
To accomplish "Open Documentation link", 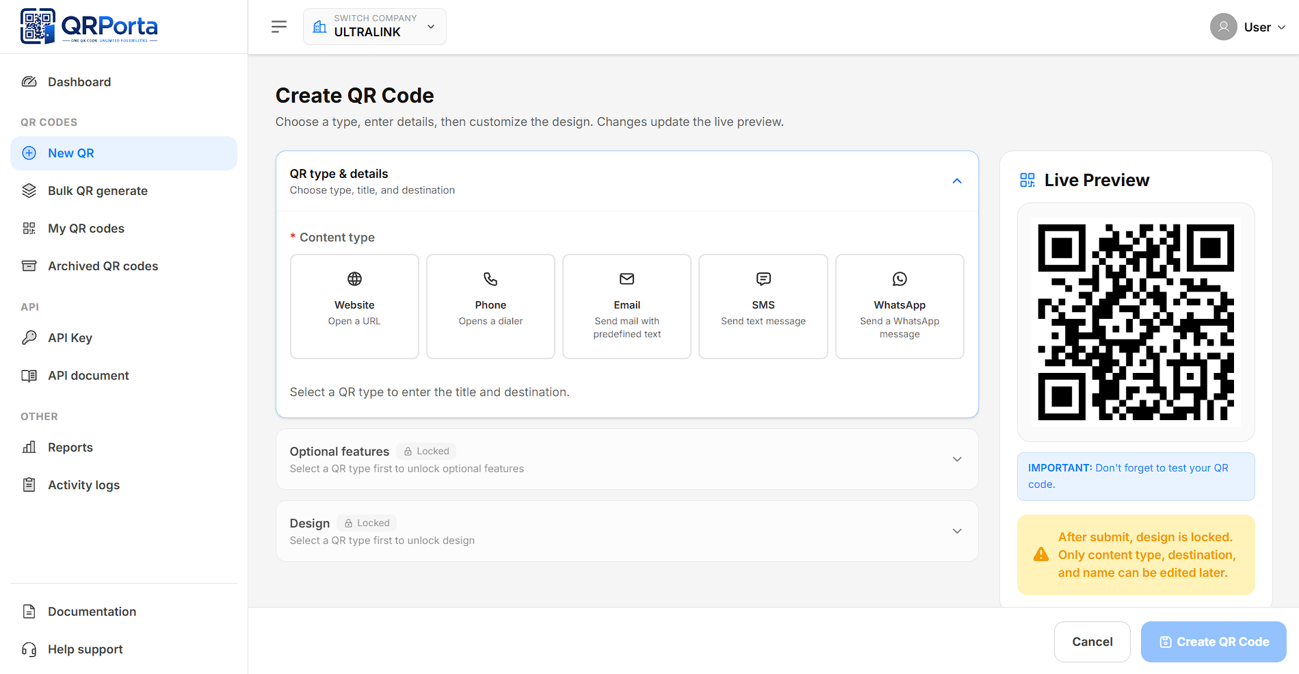I will pyautogui.click(x=124, y=612).
